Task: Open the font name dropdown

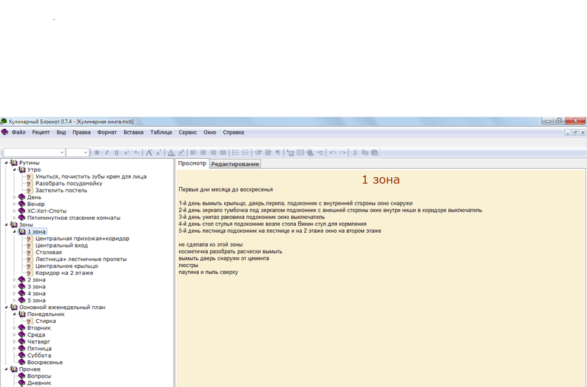Action: pos(34,153)
